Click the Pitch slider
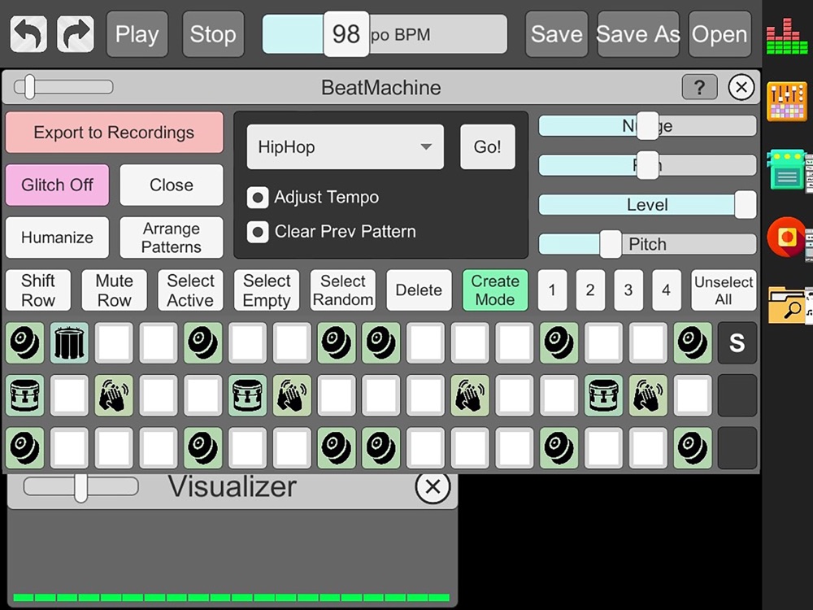The width and height of the screenshot is (813, 610). click(647, 244)
